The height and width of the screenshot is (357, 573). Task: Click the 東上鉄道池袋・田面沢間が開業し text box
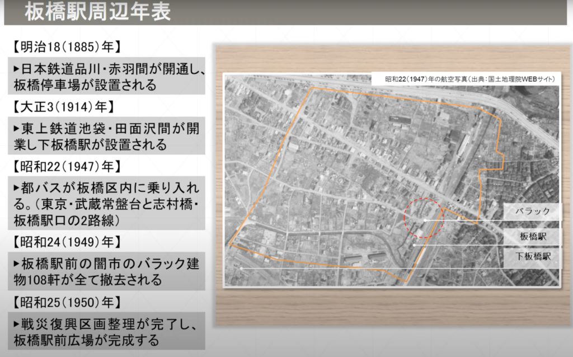tap(106, 136)
